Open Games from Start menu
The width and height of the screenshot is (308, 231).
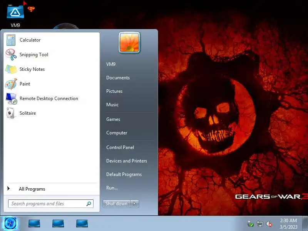click(x=113, y=119)
